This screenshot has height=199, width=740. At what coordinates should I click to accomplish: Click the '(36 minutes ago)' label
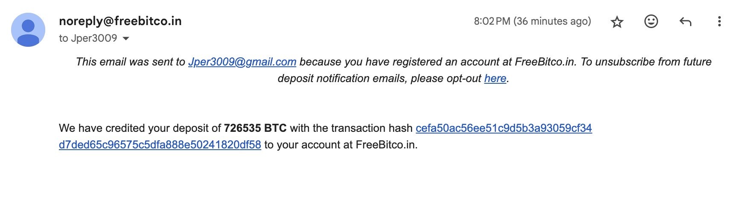[x=552, y=21]
